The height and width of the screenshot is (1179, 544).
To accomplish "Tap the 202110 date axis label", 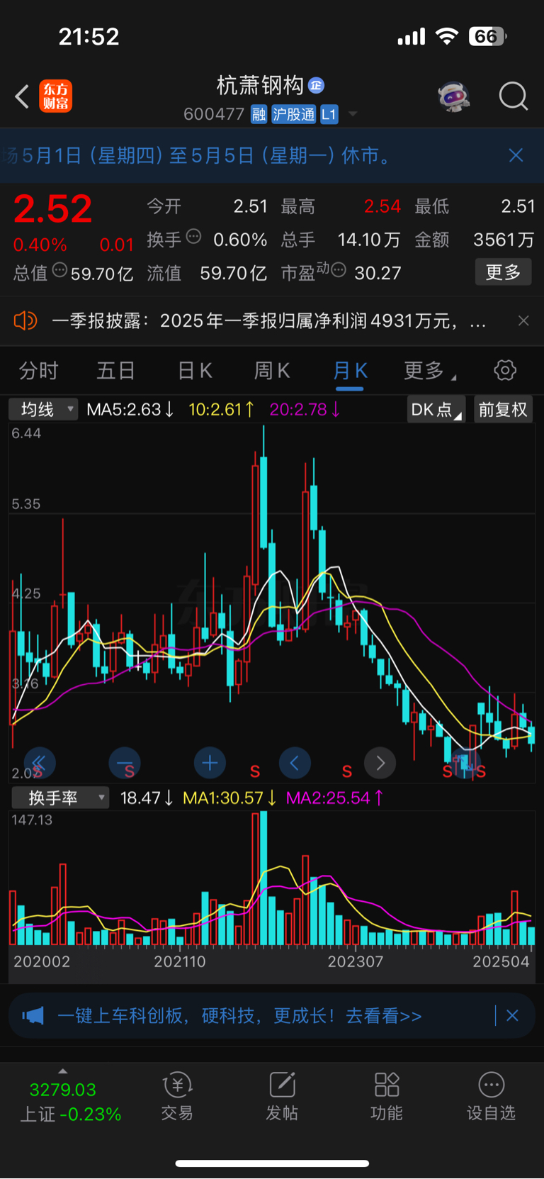I will [x=180, y=961].
